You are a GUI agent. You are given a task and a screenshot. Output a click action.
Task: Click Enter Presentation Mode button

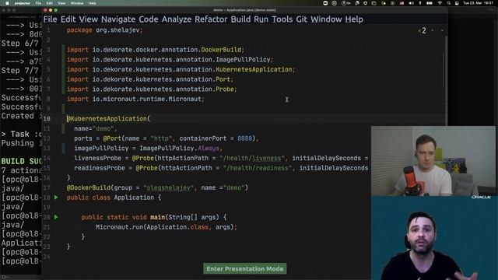tap(245, 268)
